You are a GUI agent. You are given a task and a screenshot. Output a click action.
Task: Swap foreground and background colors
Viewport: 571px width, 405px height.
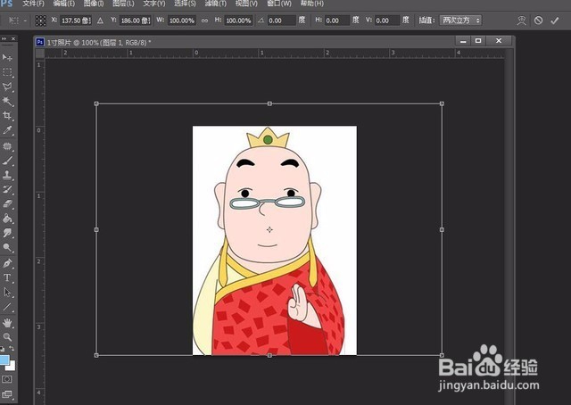(x=12, y=349)
